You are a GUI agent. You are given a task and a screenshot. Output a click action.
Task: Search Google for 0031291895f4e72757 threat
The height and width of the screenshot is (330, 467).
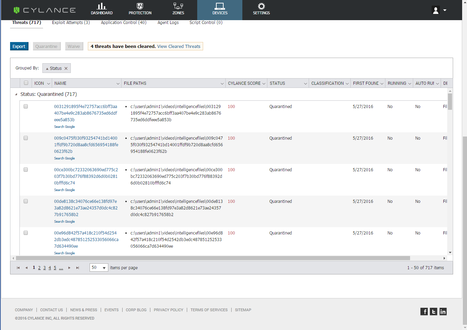pyautogui.click(x=64, y=127)
